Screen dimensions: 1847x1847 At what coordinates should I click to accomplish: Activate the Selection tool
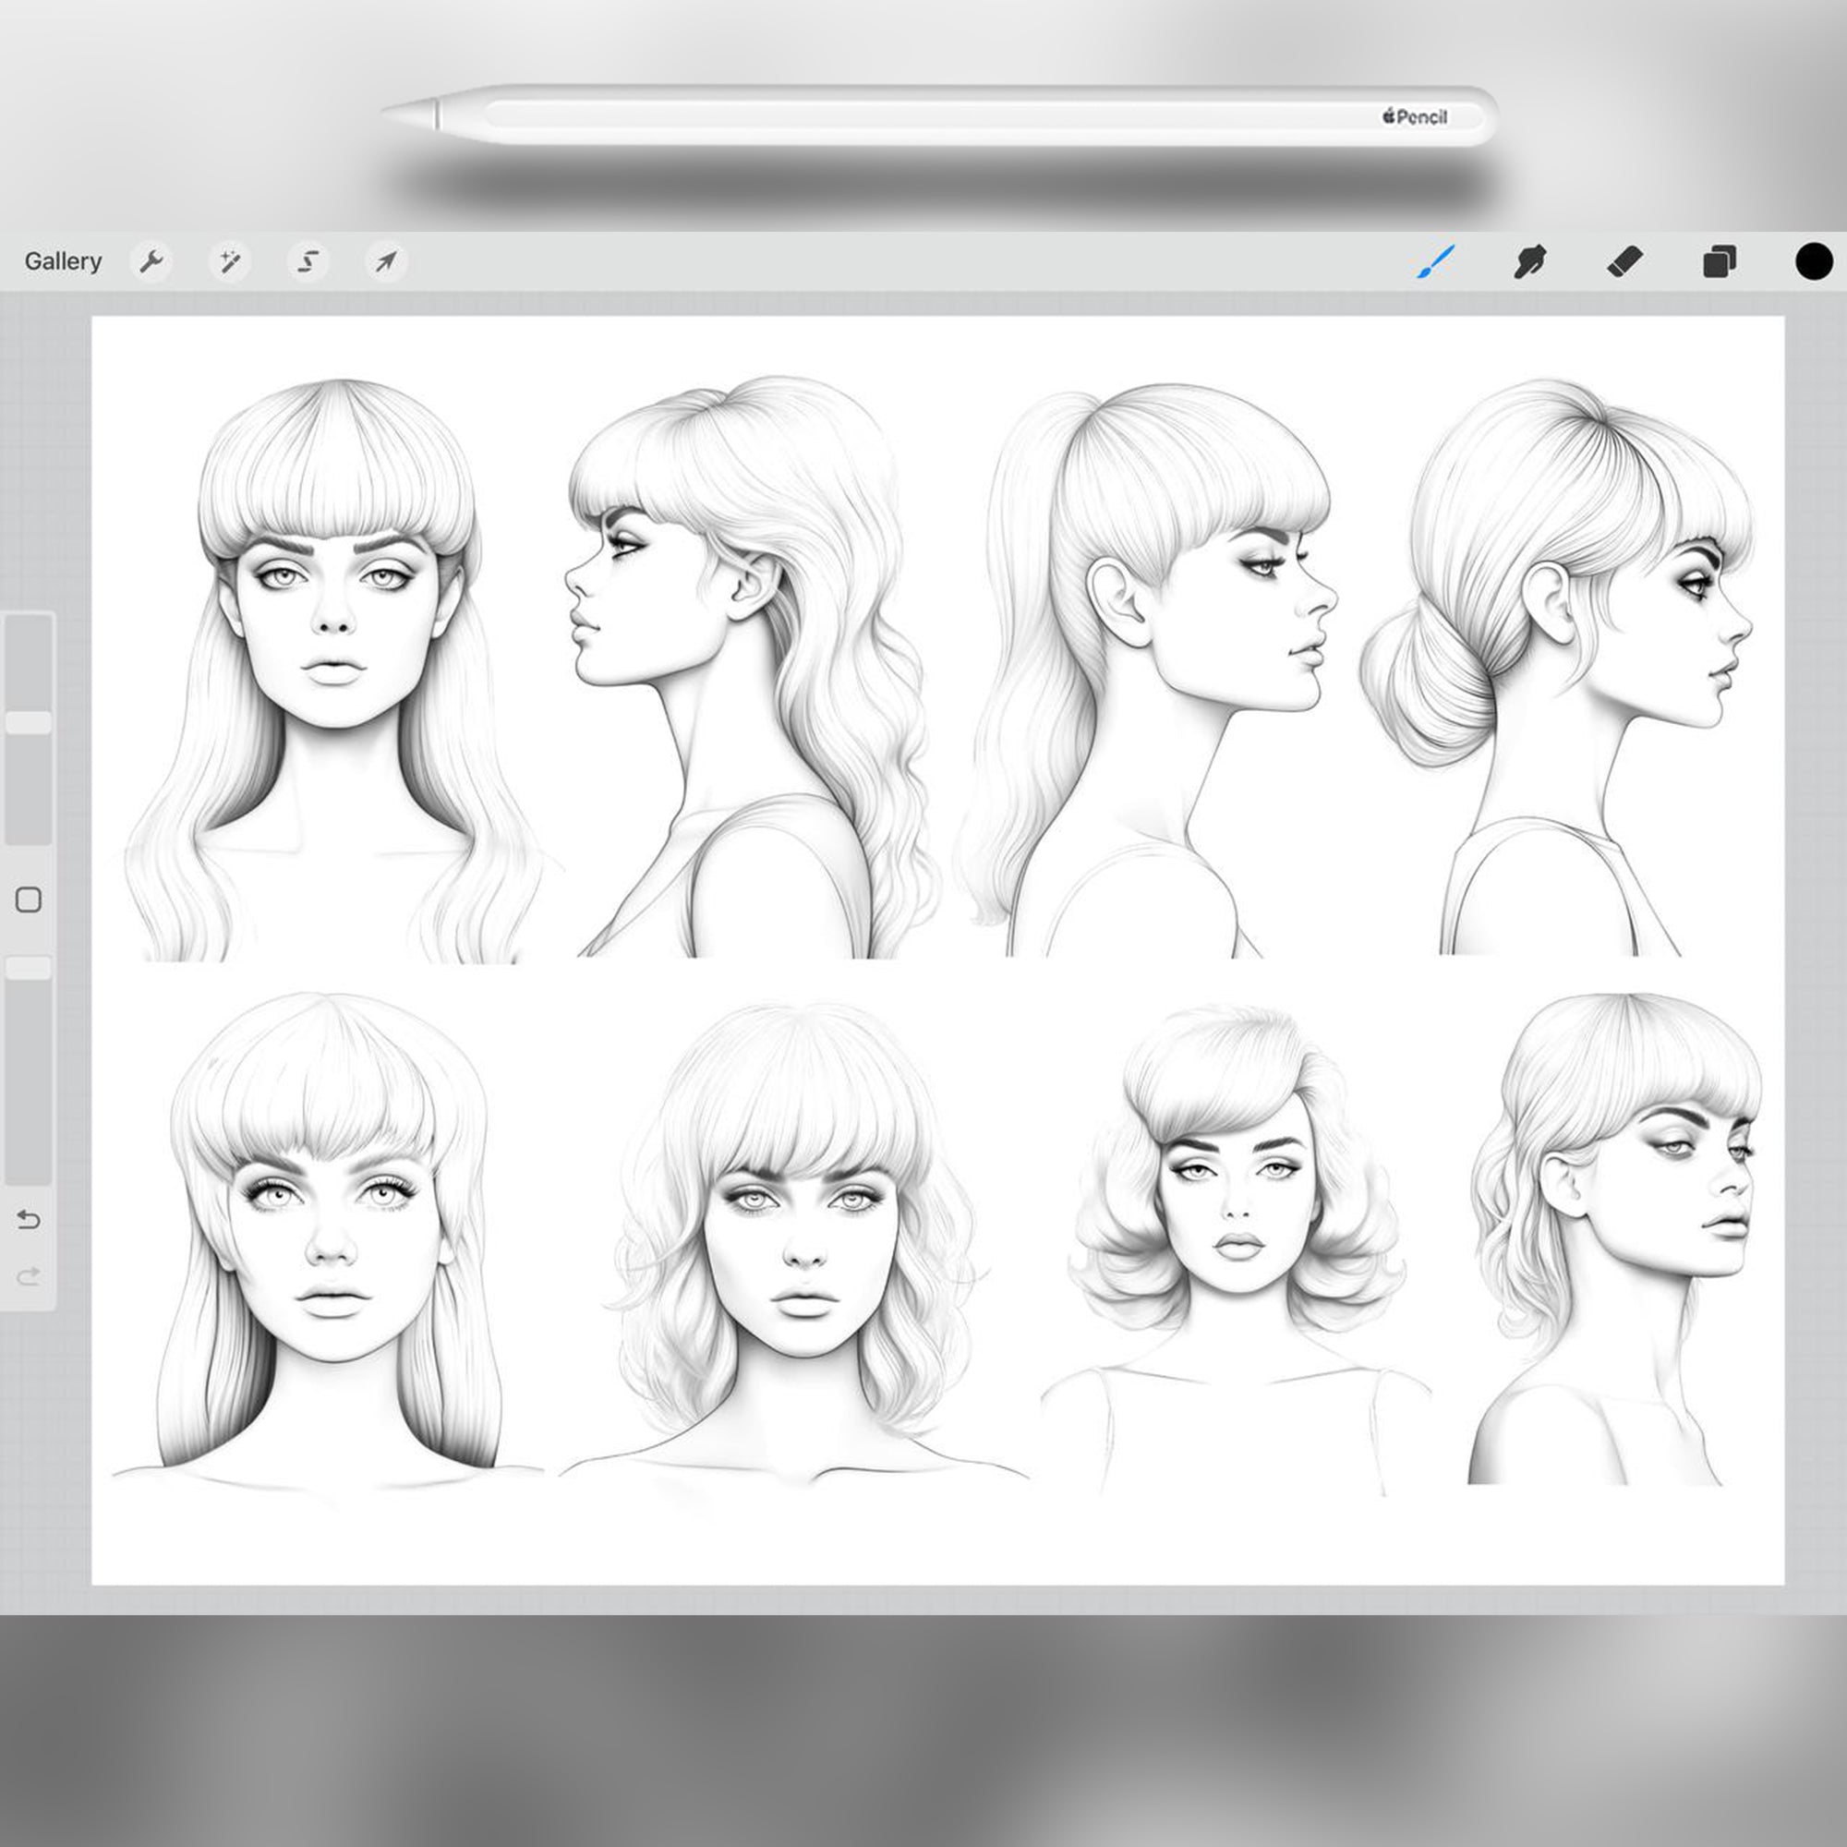pos(307,261)
